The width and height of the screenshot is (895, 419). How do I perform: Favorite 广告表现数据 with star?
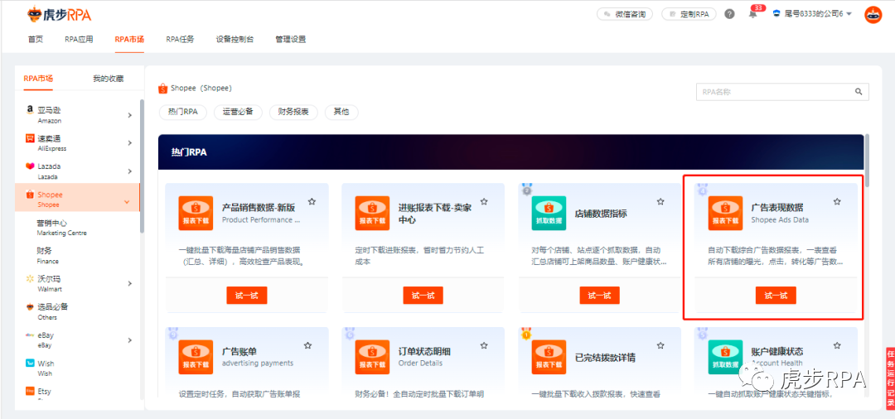[837, 201]
